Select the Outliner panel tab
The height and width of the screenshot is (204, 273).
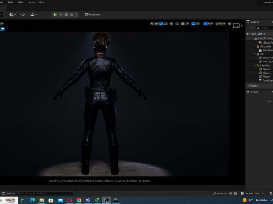(253, 22)
